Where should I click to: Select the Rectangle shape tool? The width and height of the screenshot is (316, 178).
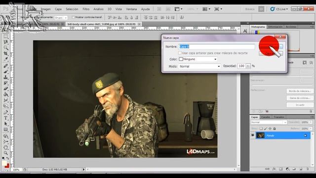(5, 130)
